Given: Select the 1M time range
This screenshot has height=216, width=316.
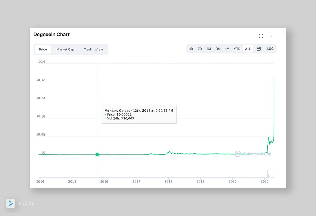Looking at the screenshot, I should click(x=209, y=49).
